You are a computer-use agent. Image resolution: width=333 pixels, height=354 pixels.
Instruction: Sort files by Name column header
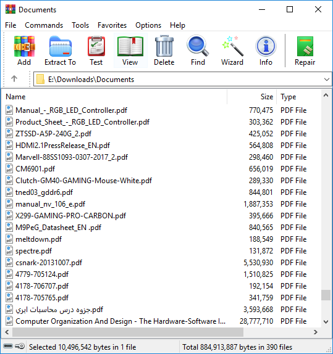(x=114, y=97)
